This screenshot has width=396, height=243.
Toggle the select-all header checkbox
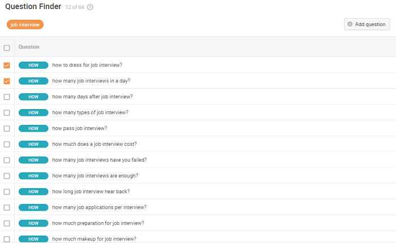click(7, 47)
